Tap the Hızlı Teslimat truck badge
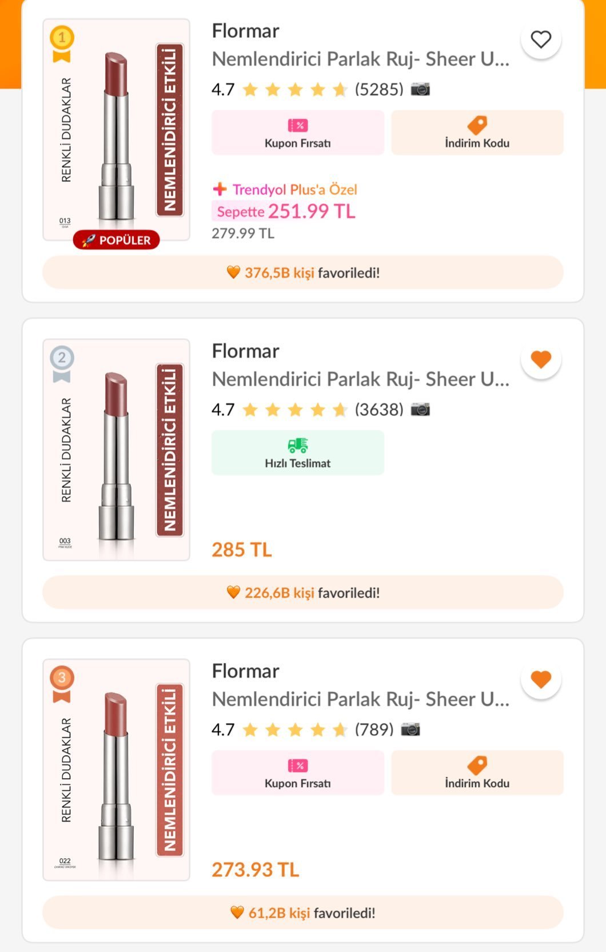Viewport: 606px width, 952px height. click(297, 453)
